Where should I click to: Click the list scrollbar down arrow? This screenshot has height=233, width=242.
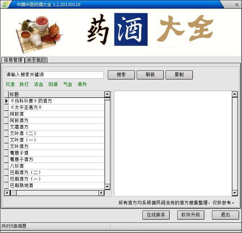[107, 187]
